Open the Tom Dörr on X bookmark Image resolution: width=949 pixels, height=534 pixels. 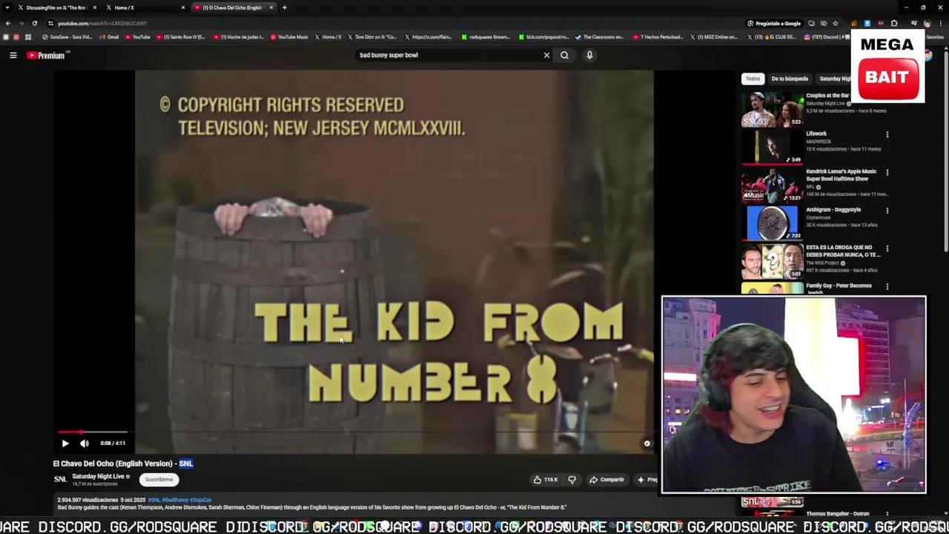coord(372,37)
